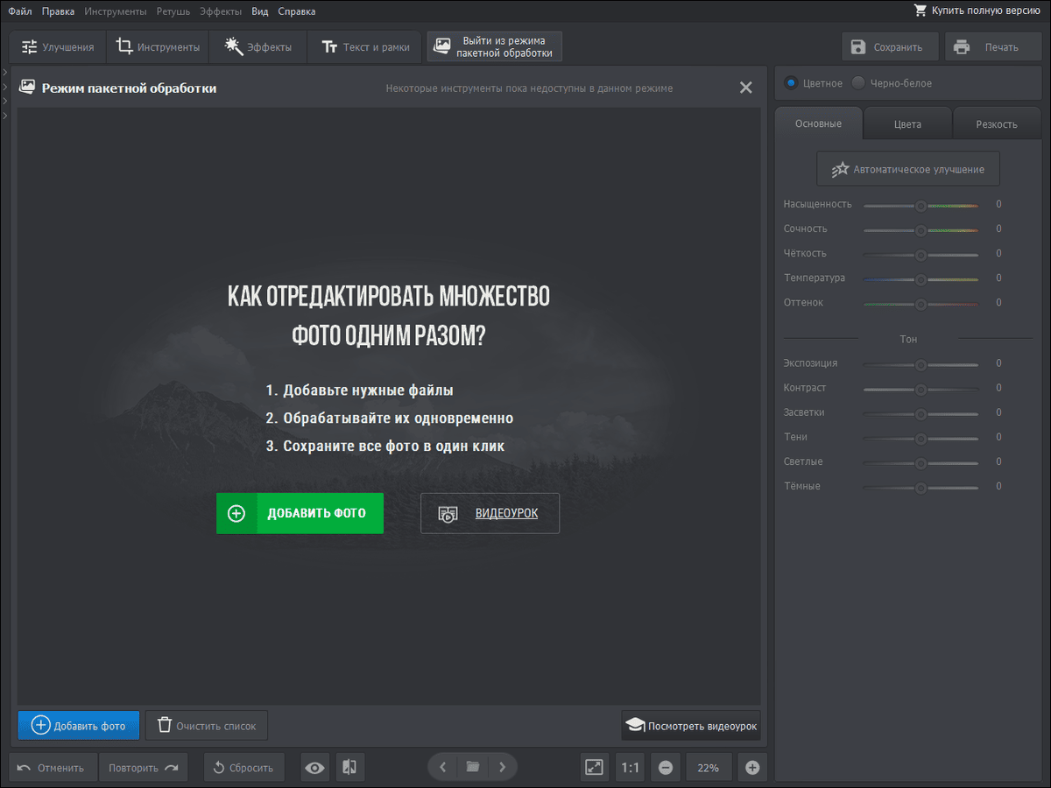This screenshot has width=1051, height=788.
Task: Click the zoom in plus icon
Action: pyautogui.click(x=752, y=768)
